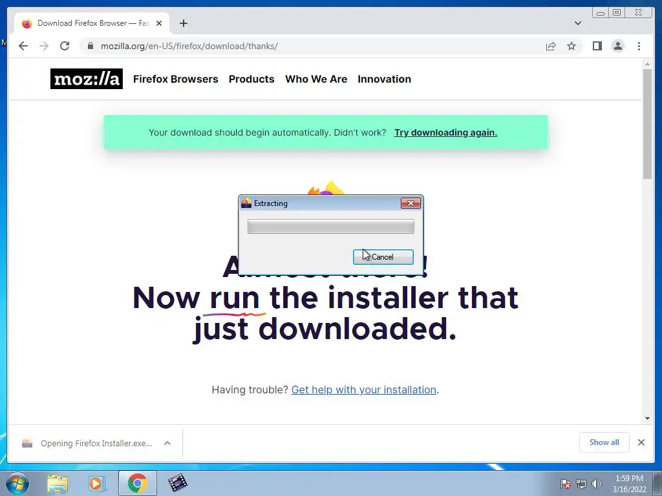Viewport: 662px width, 496px height.
Task: Open Chrome's three-dot menu
Action: click(639, 46)
